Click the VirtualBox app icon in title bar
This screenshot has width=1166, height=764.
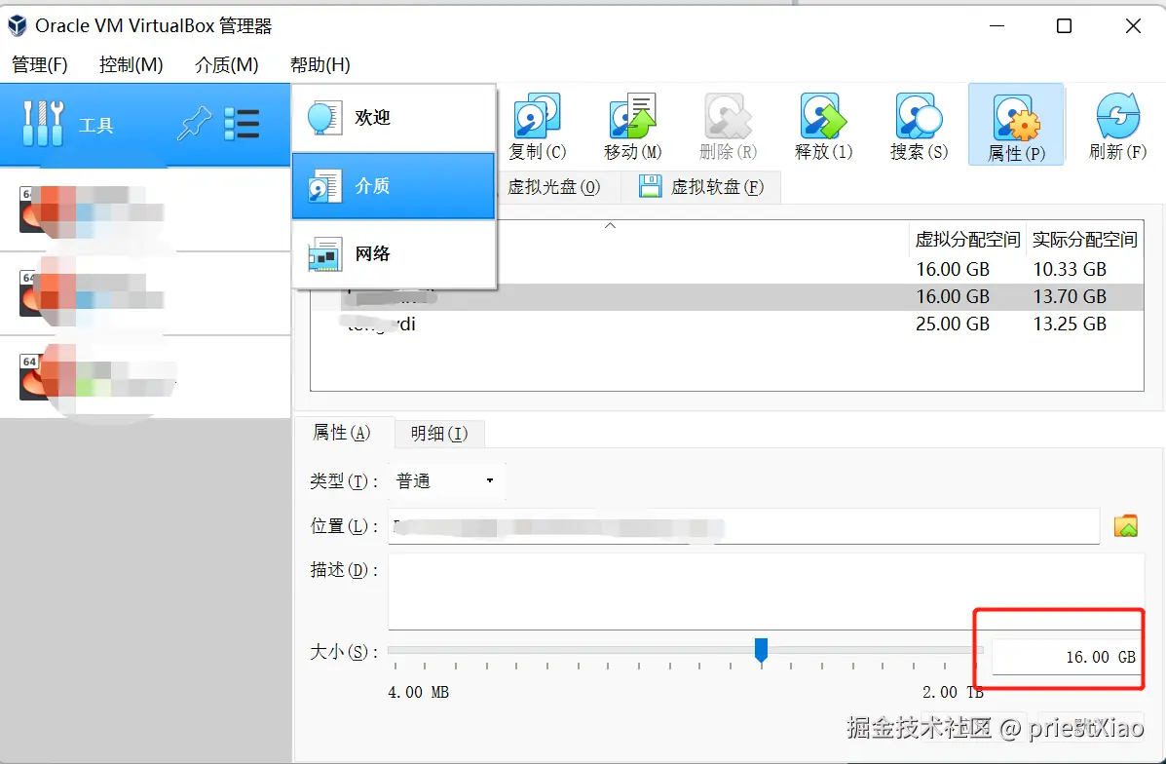tap(18, 26)
